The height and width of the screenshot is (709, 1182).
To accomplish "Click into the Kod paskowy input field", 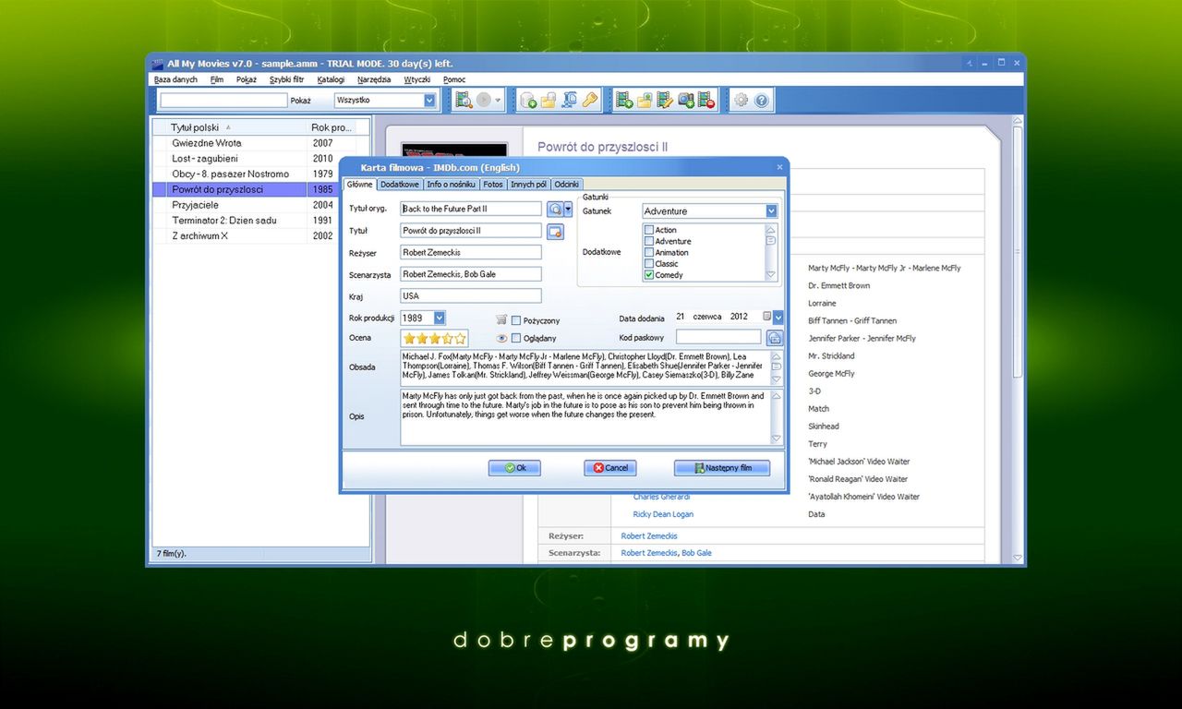I will 718,338.
